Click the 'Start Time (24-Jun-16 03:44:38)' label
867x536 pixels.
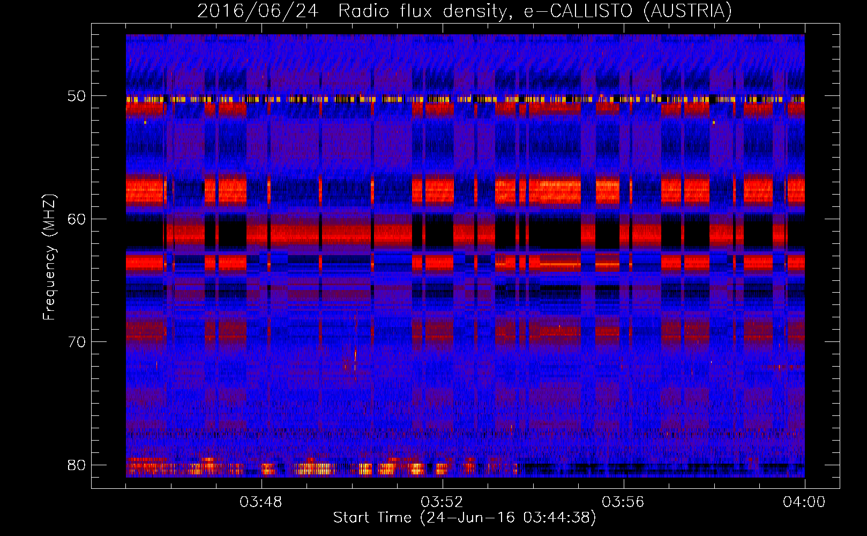click(x=465, y=518)
